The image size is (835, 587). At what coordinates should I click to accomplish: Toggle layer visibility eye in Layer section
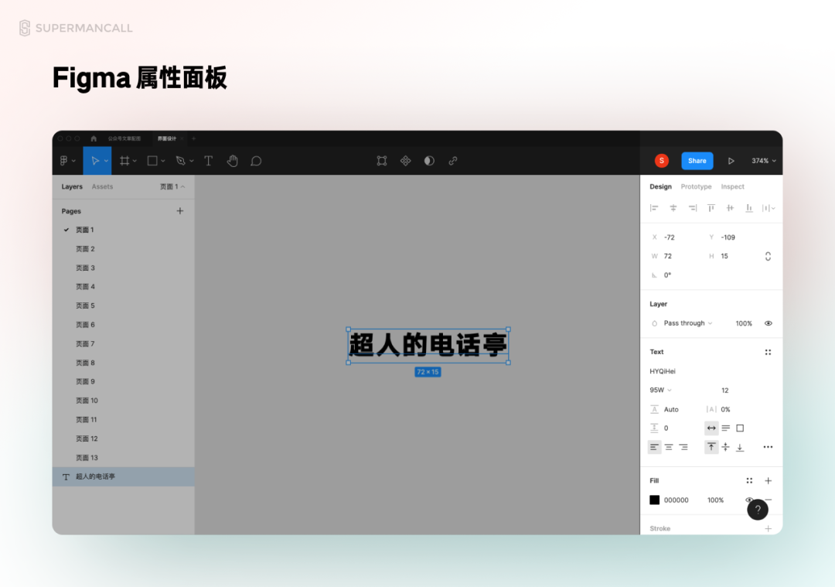768,323
